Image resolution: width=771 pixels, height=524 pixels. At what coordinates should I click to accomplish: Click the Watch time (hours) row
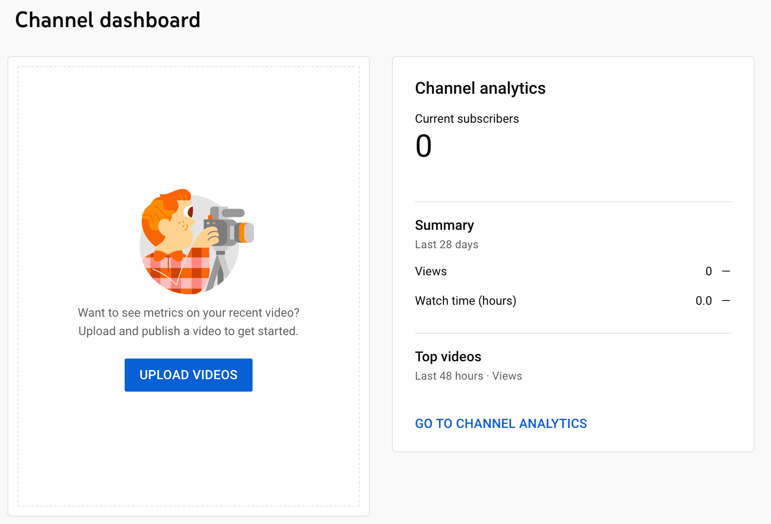click(466, 301)
